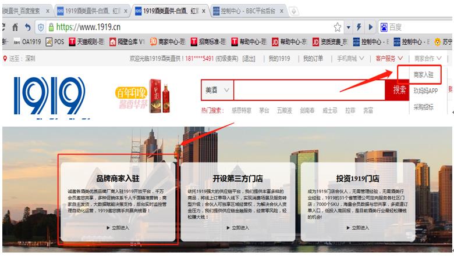This screenshot has width=454, height=256.
Task: Expand the 客户服务 dropdown
Action: click(x=389, y=59)
